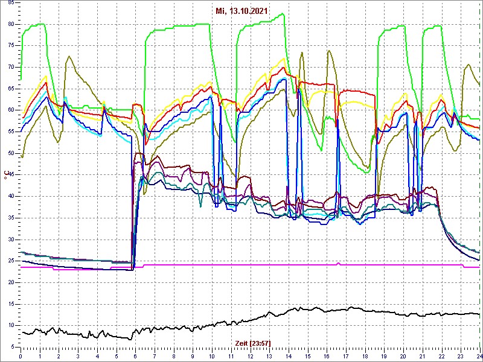Select the 35 temperature axis label

point(10,218)
